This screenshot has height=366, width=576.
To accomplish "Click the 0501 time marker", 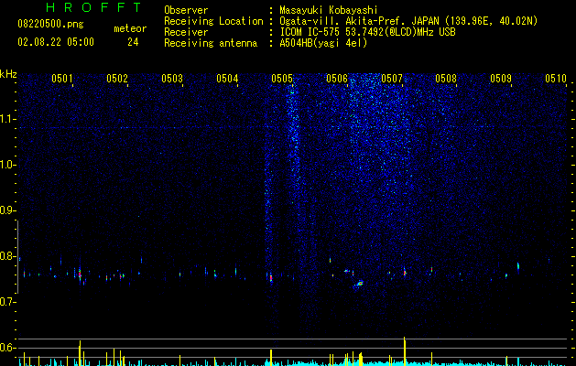I will [61, 79].
